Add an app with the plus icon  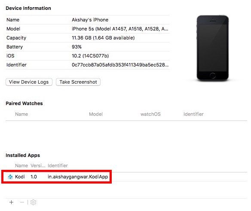(11, 202)
